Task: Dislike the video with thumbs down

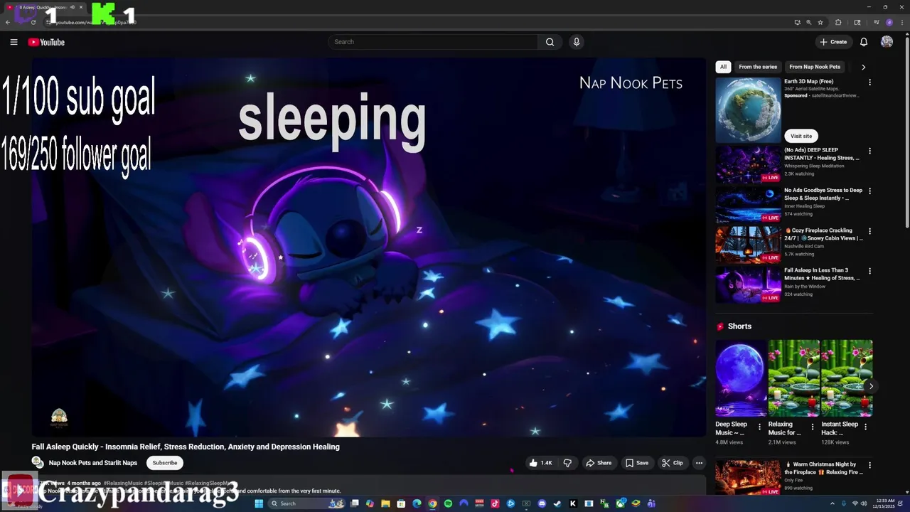Action: pos(567,463)
